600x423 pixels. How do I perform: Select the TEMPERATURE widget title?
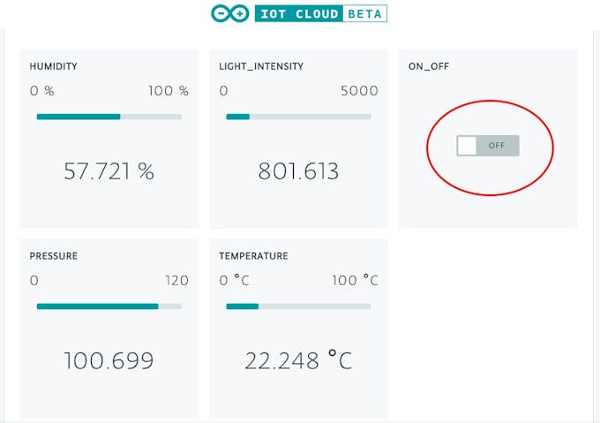point(254,256)
